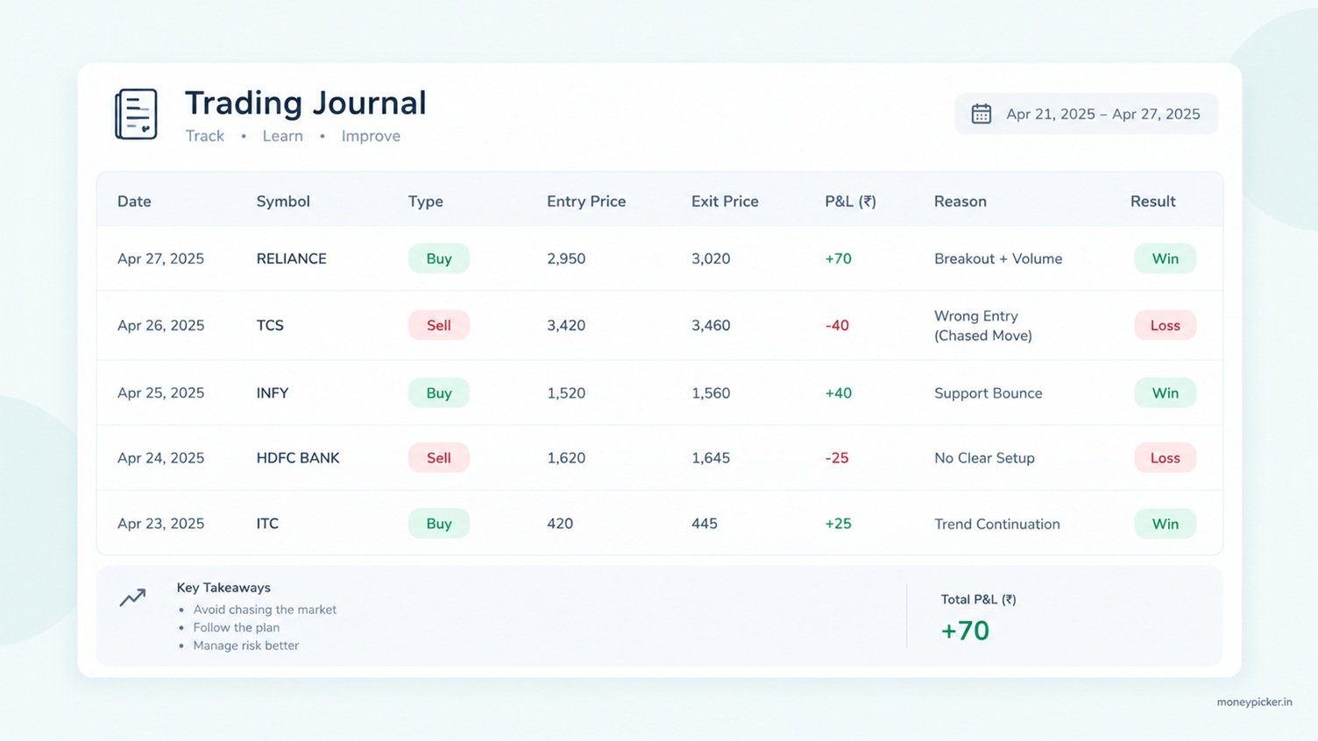Click the exit price 1,645
This screenshot has width=1318, height=741.
pos(711,457)
